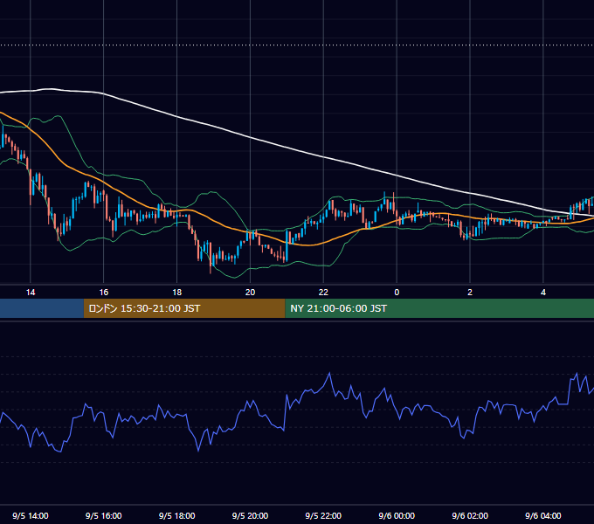Click the blue session bar before London
The image size is (594, 524).
point(42,308)
